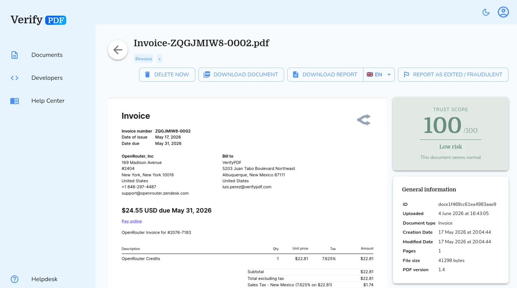Click the invoice company arrows logo
The height and width of the screenshot is (288, 517).
364,120
